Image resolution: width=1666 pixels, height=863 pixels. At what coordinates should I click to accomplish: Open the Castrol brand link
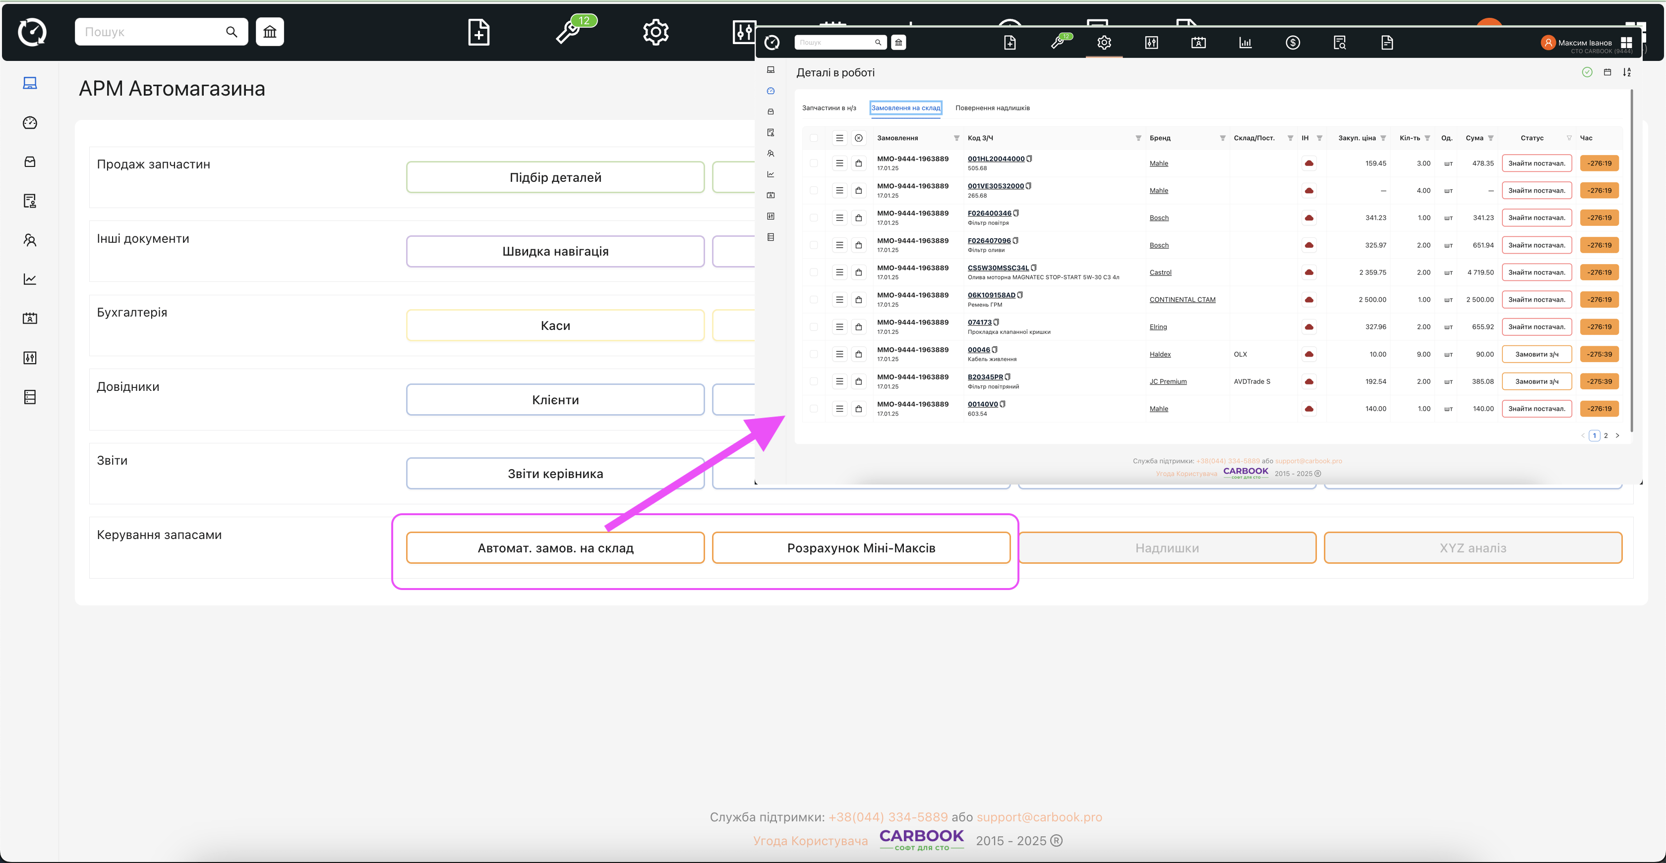[x=1160, y=272]
